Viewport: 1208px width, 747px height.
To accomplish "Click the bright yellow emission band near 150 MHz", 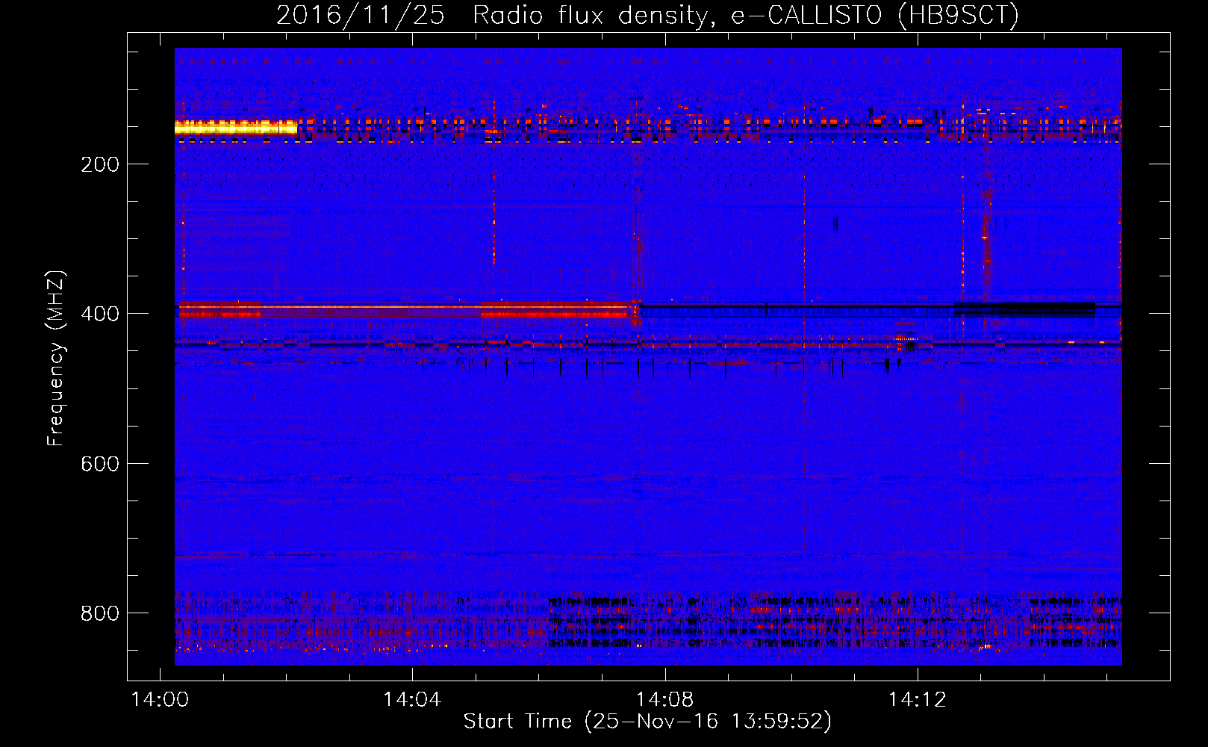I will pos(236,128).
